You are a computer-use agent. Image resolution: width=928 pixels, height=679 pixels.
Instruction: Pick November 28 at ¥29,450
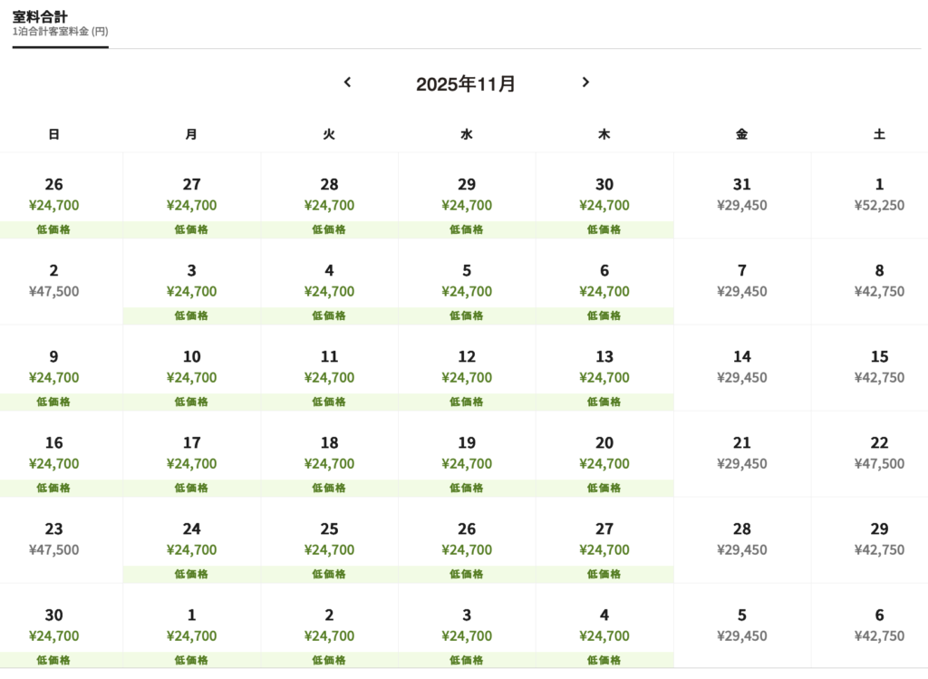tap(742, 540)
